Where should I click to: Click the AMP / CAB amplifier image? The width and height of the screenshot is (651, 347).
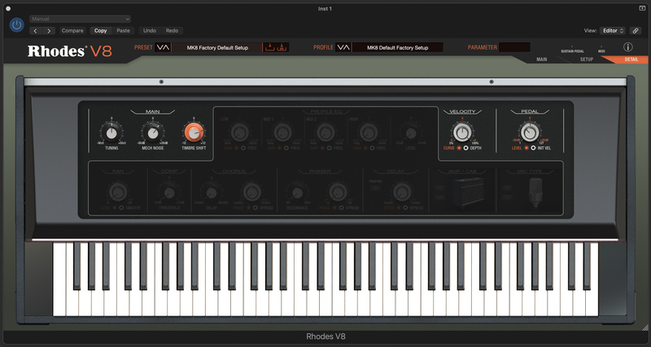click(469, 192)
